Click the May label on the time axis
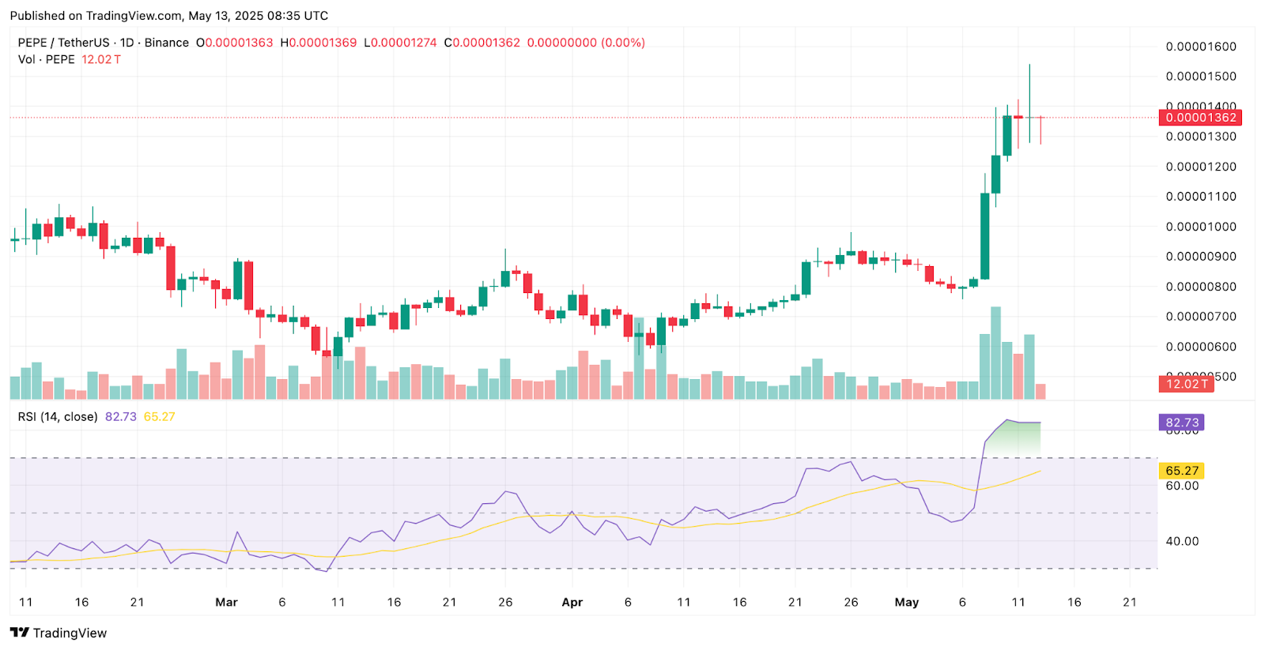This screenshot has width=1265, height=650. pos(906,602)
